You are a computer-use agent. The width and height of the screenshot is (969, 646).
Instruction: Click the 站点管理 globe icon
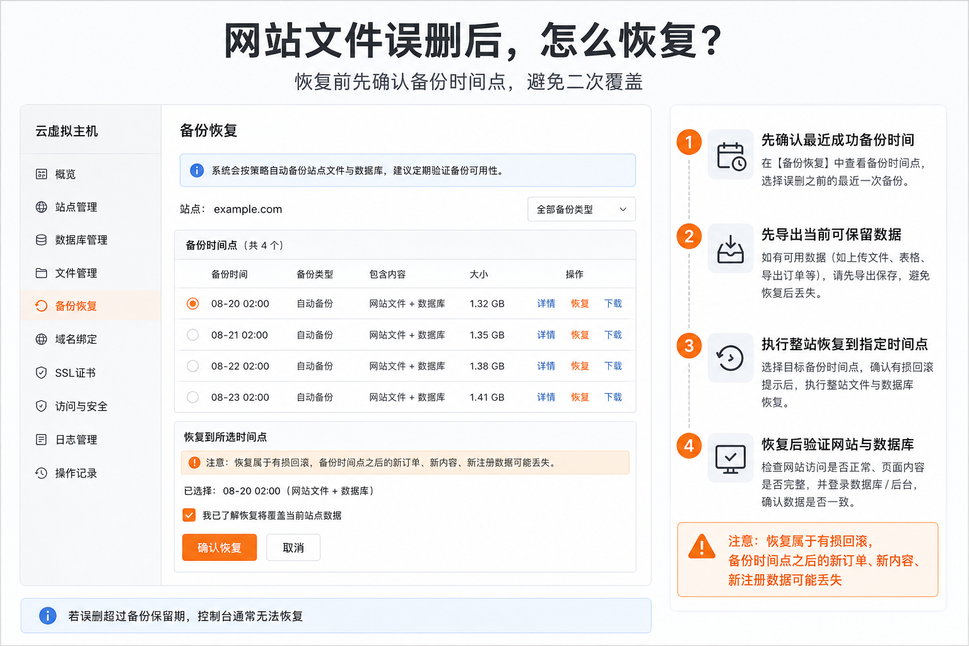click(42, 207)
